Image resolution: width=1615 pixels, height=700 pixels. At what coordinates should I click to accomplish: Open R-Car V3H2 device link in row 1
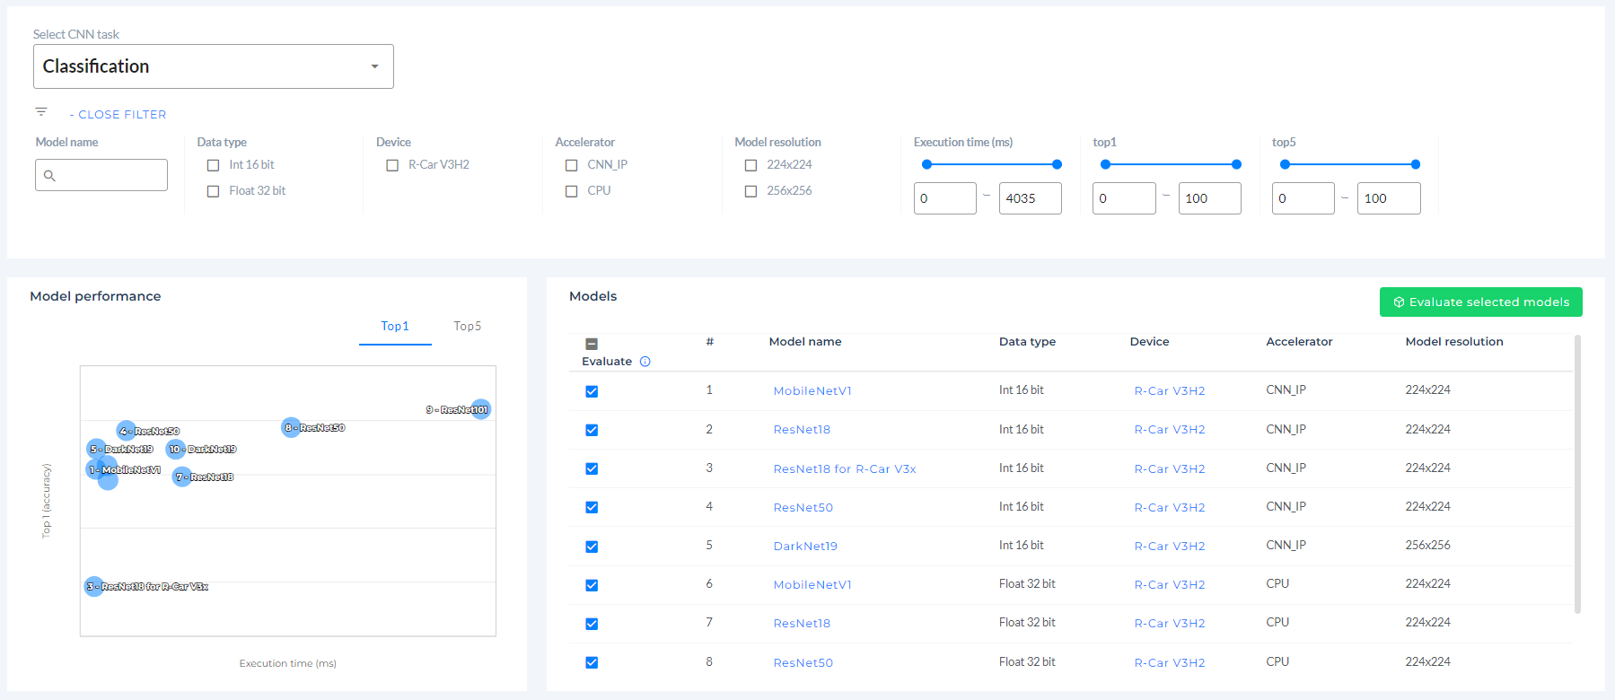pos(1170,391)
